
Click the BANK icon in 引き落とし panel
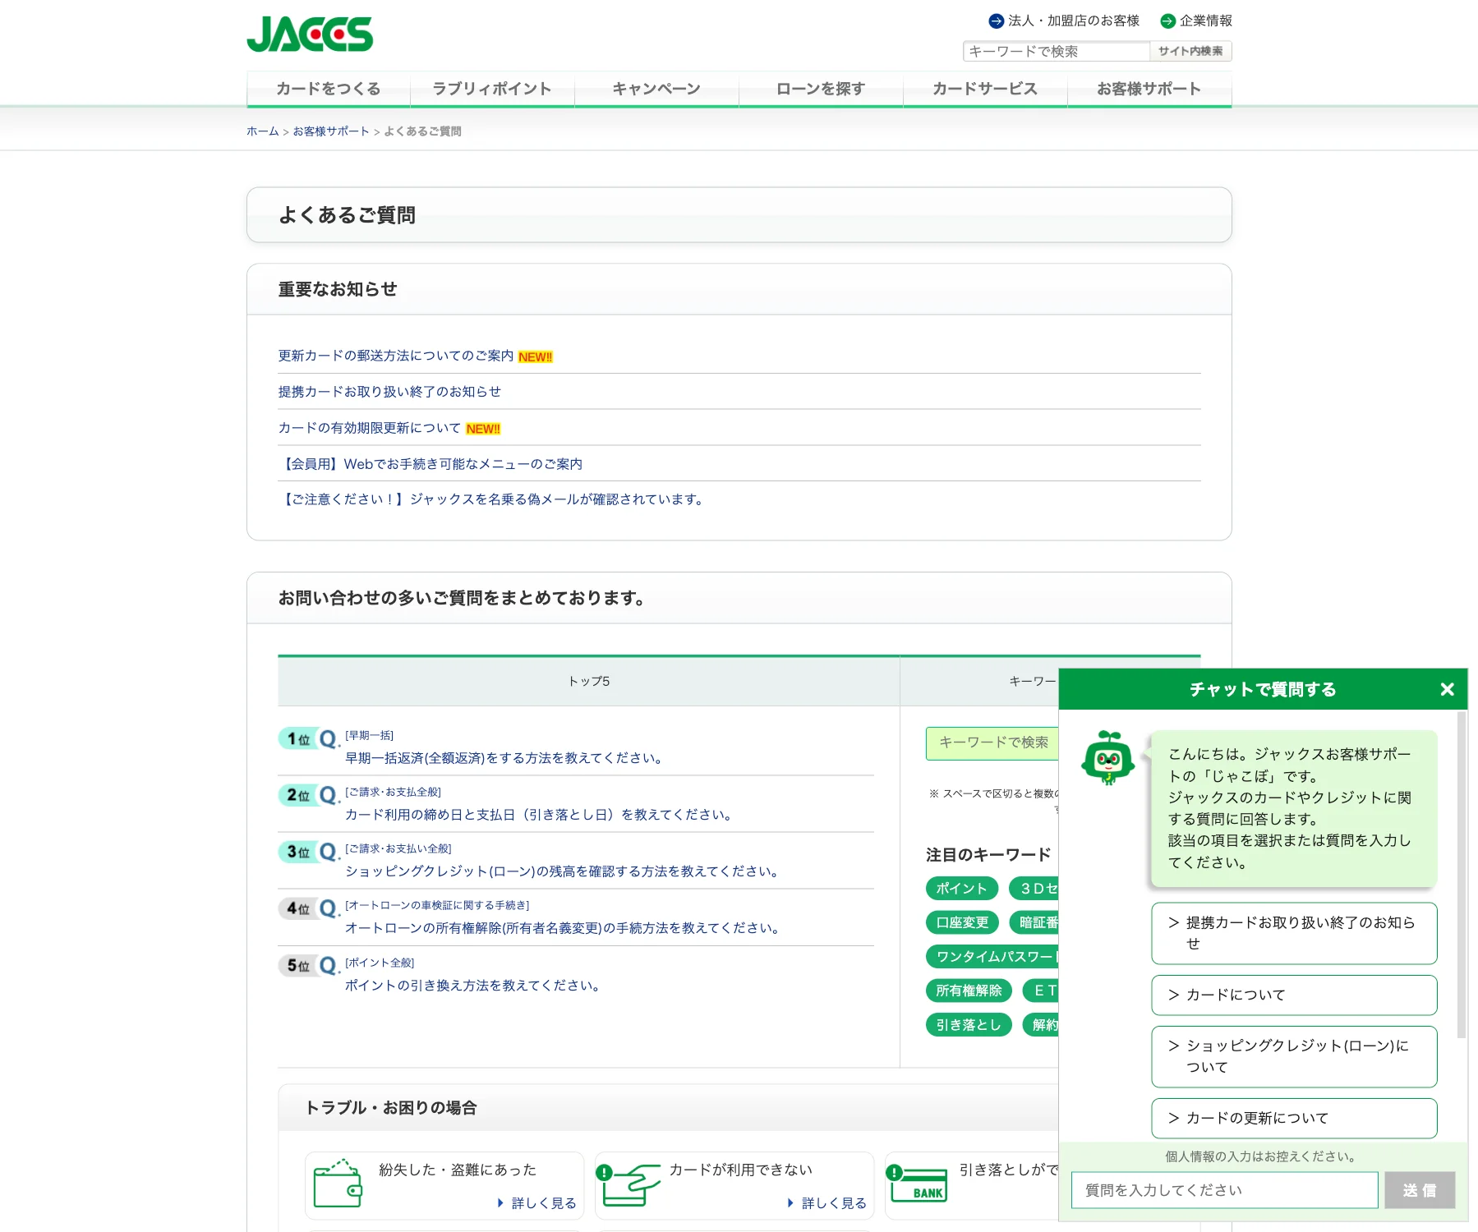click(920, 1185)
